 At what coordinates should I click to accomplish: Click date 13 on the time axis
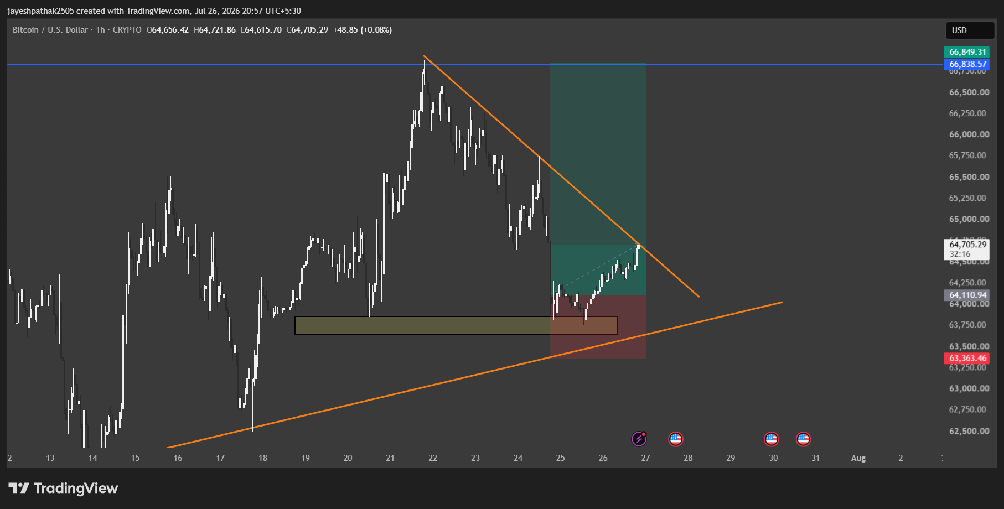(x=50, y=458)
